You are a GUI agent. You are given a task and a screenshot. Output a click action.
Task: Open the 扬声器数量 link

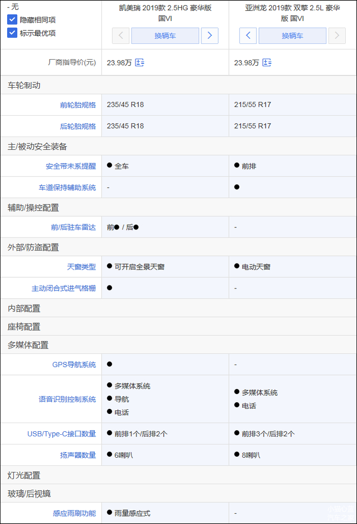(78, 455)
